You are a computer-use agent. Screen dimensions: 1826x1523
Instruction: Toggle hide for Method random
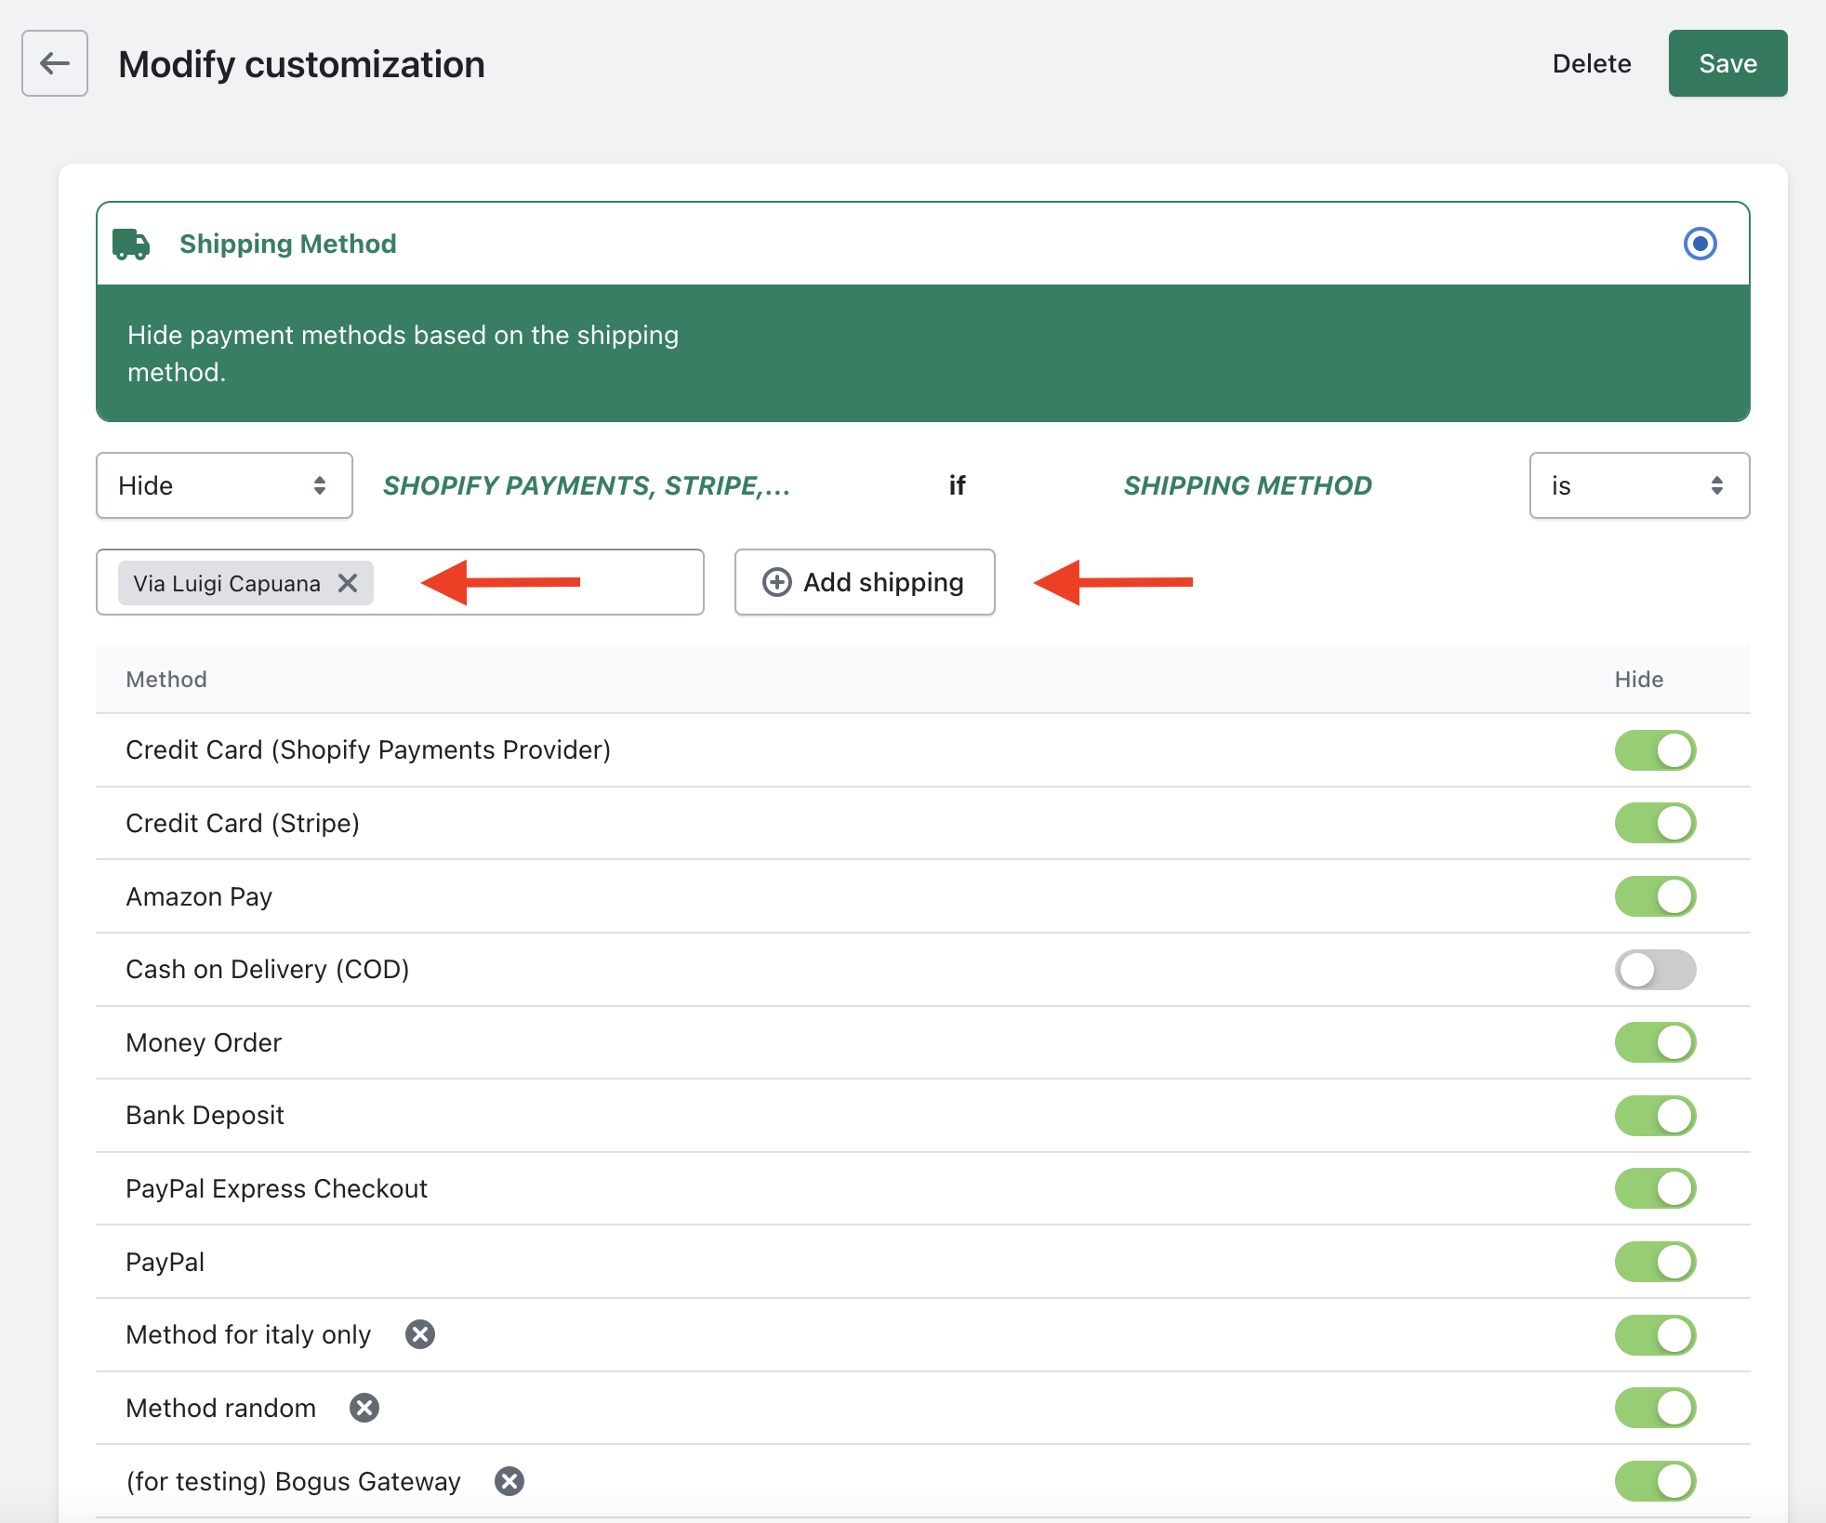point(1656,1408)
